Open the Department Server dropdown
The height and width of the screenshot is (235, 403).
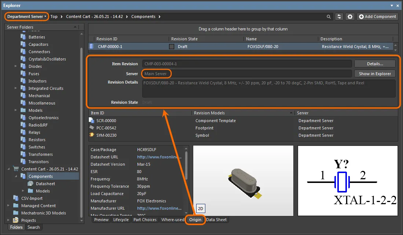[x=26, y=17]
